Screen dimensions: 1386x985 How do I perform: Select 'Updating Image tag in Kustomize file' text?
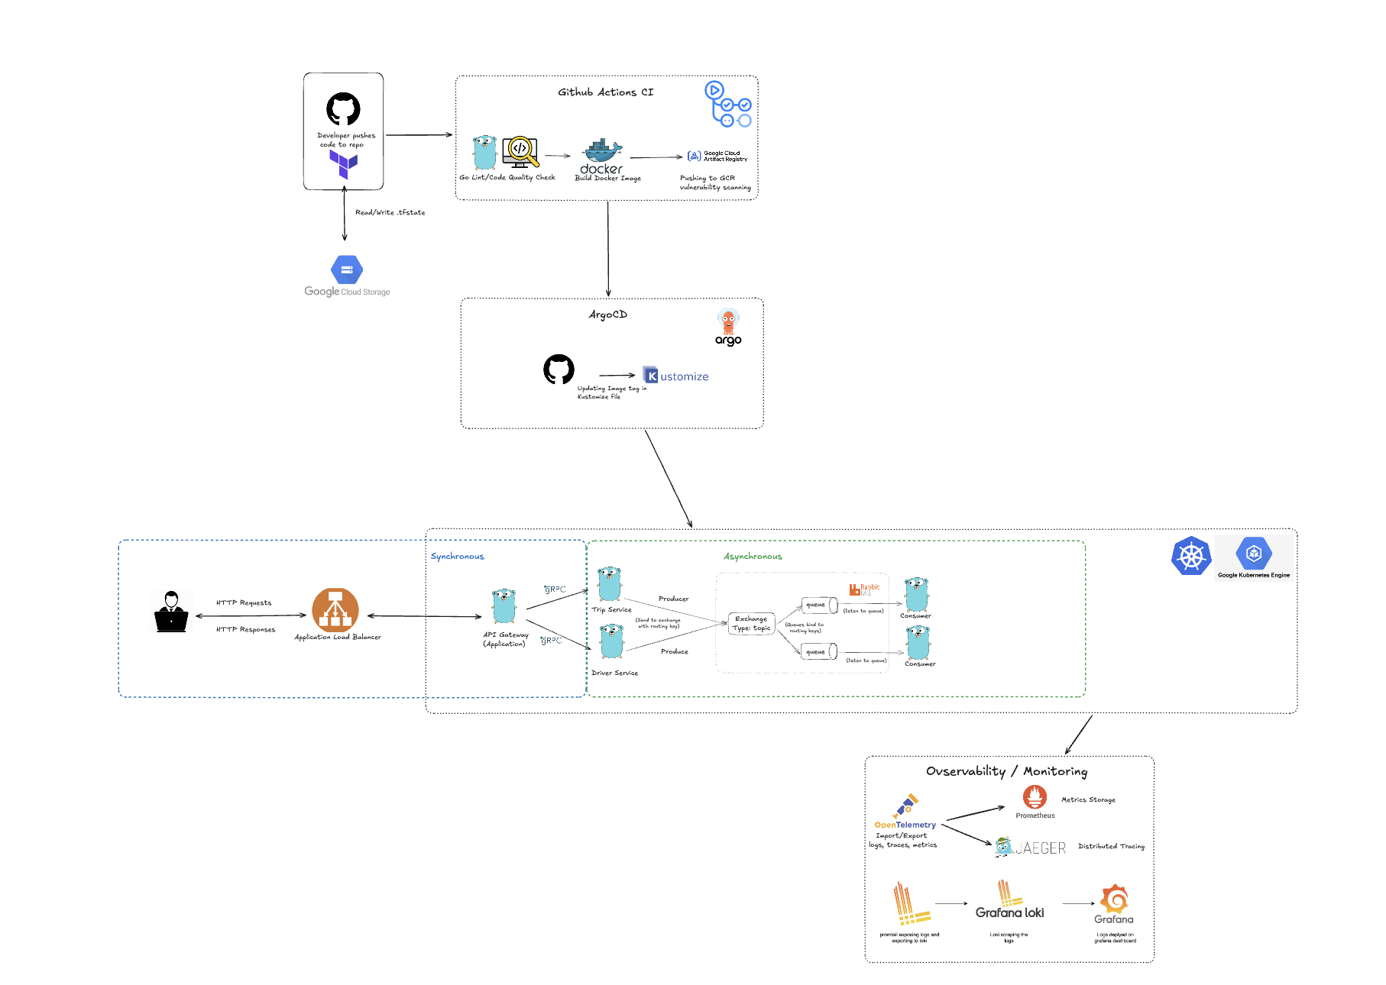click(x=612, y=392)
